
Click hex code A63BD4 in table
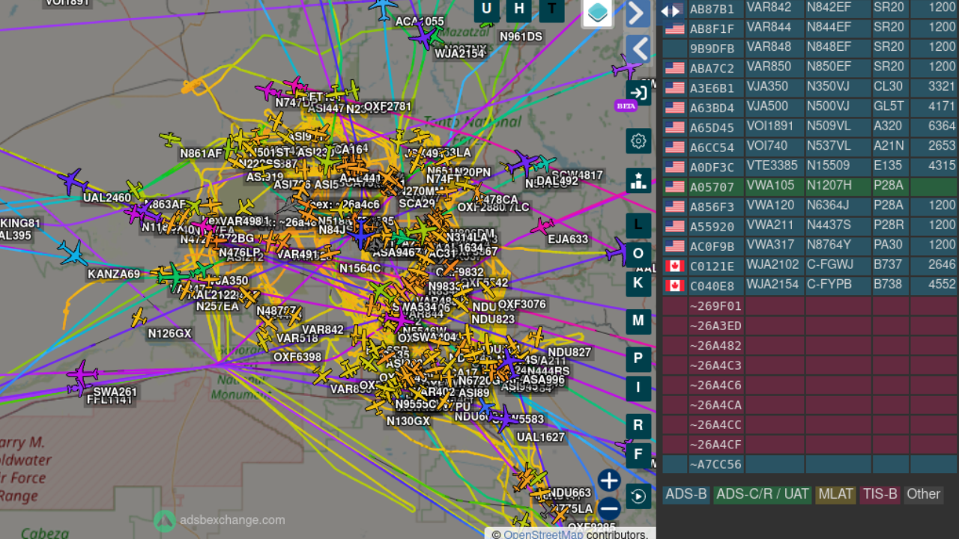pos(712,107)
